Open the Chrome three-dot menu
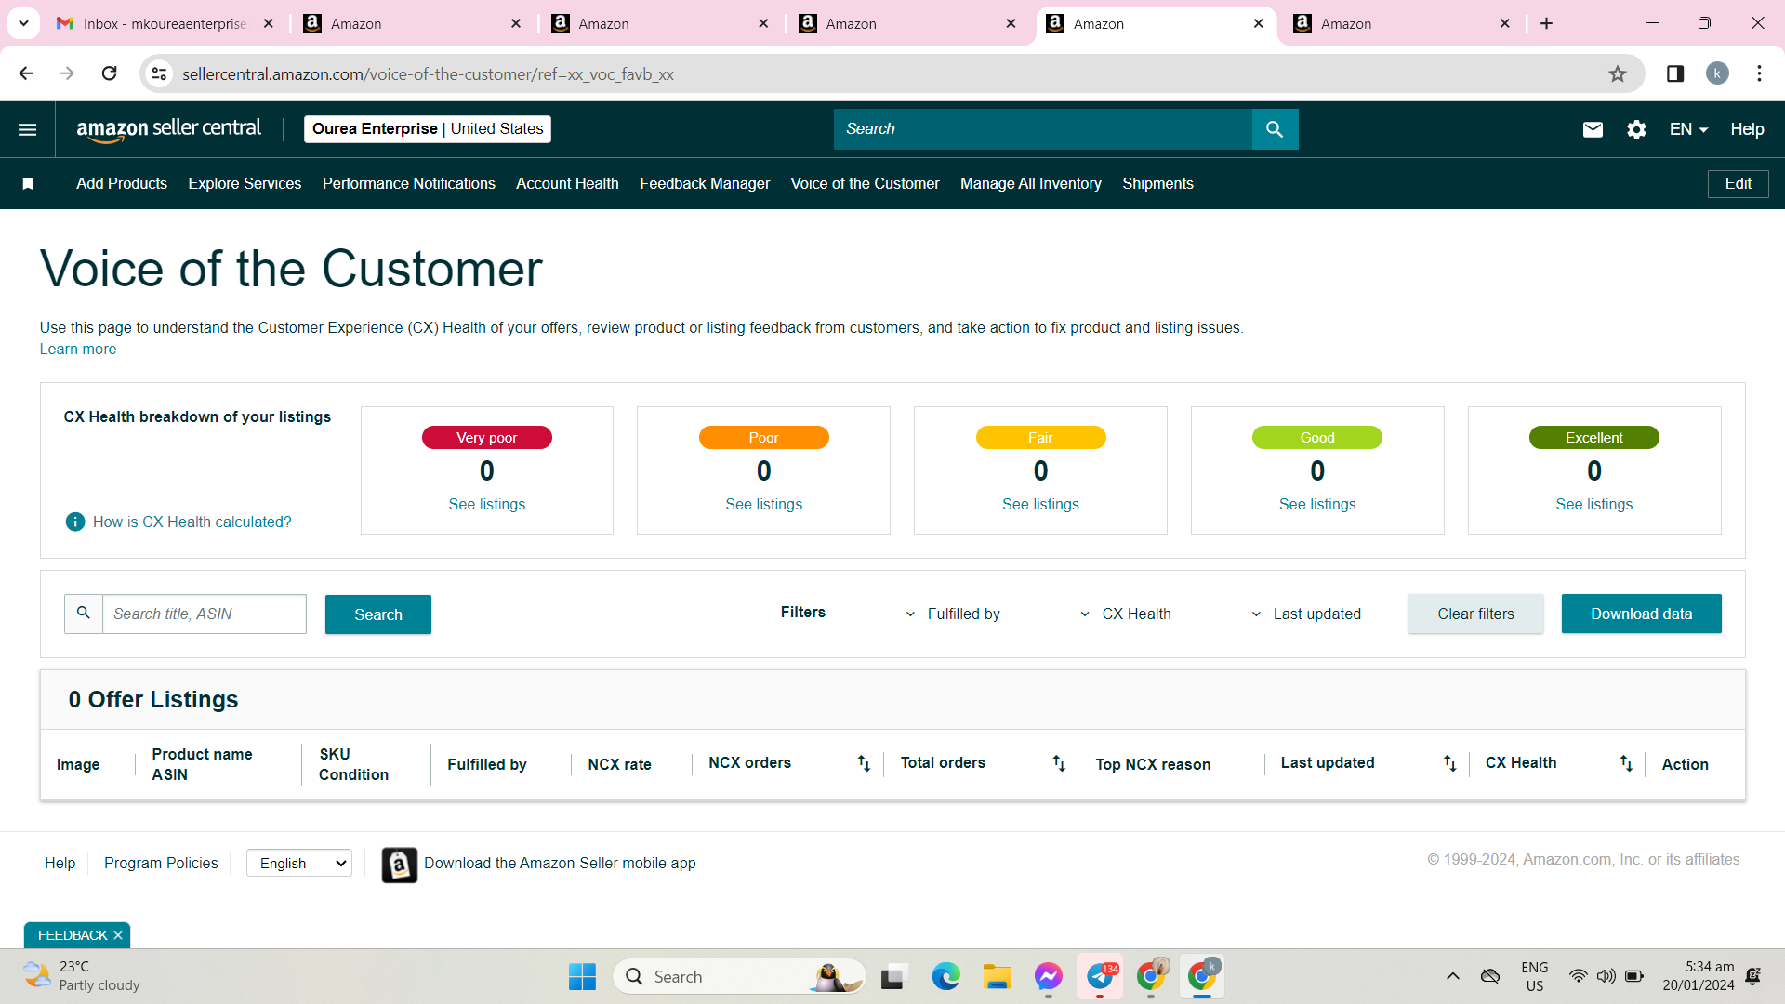 [x=1759, y=73]
